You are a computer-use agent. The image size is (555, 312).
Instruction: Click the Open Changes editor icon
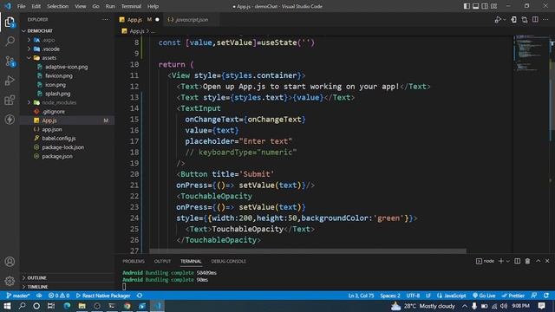[513, 20]
